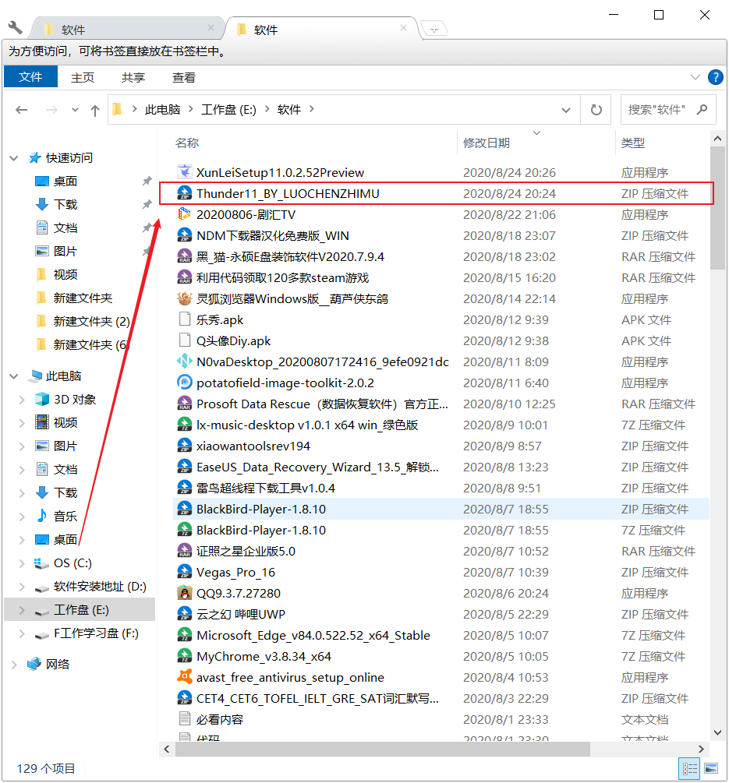Open the wrench settings icon
The width and height of the screenshot is (729, 783).
click(x=16, y=27)
